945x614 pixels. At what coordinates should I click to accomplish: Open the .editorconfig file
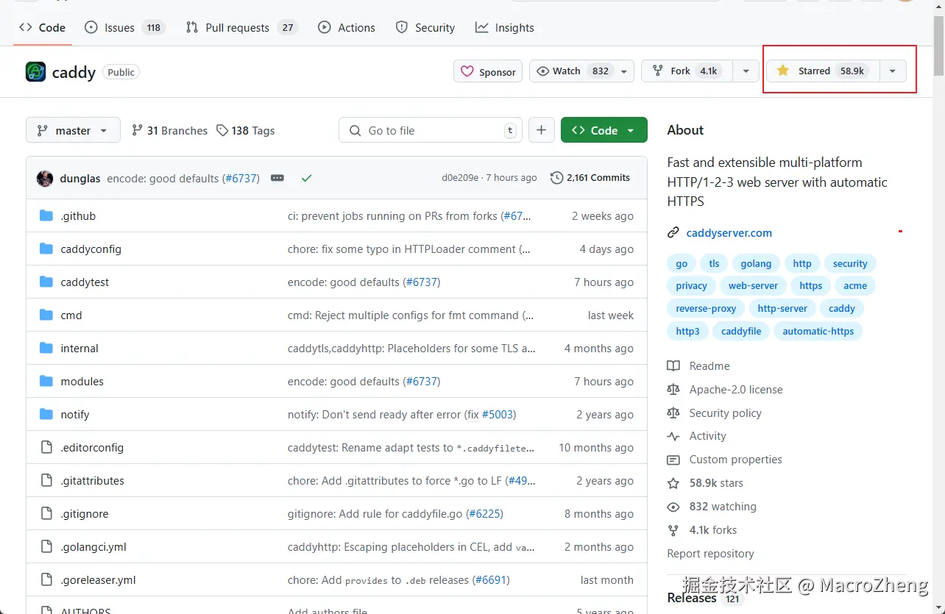pos(92,448)
